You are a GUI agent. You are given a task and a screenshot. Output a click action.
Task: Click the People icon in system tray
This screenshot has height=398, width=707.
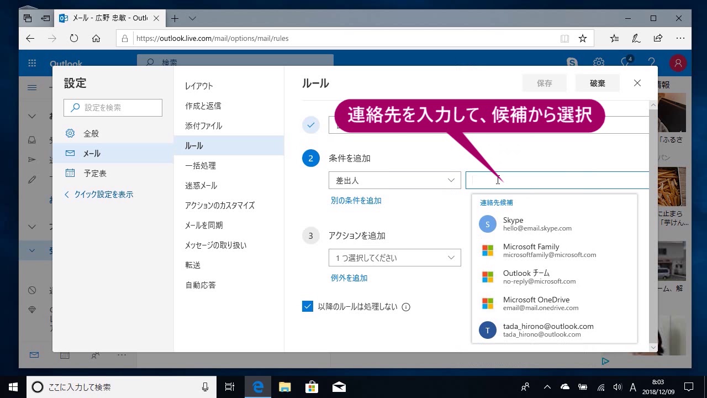525,387
